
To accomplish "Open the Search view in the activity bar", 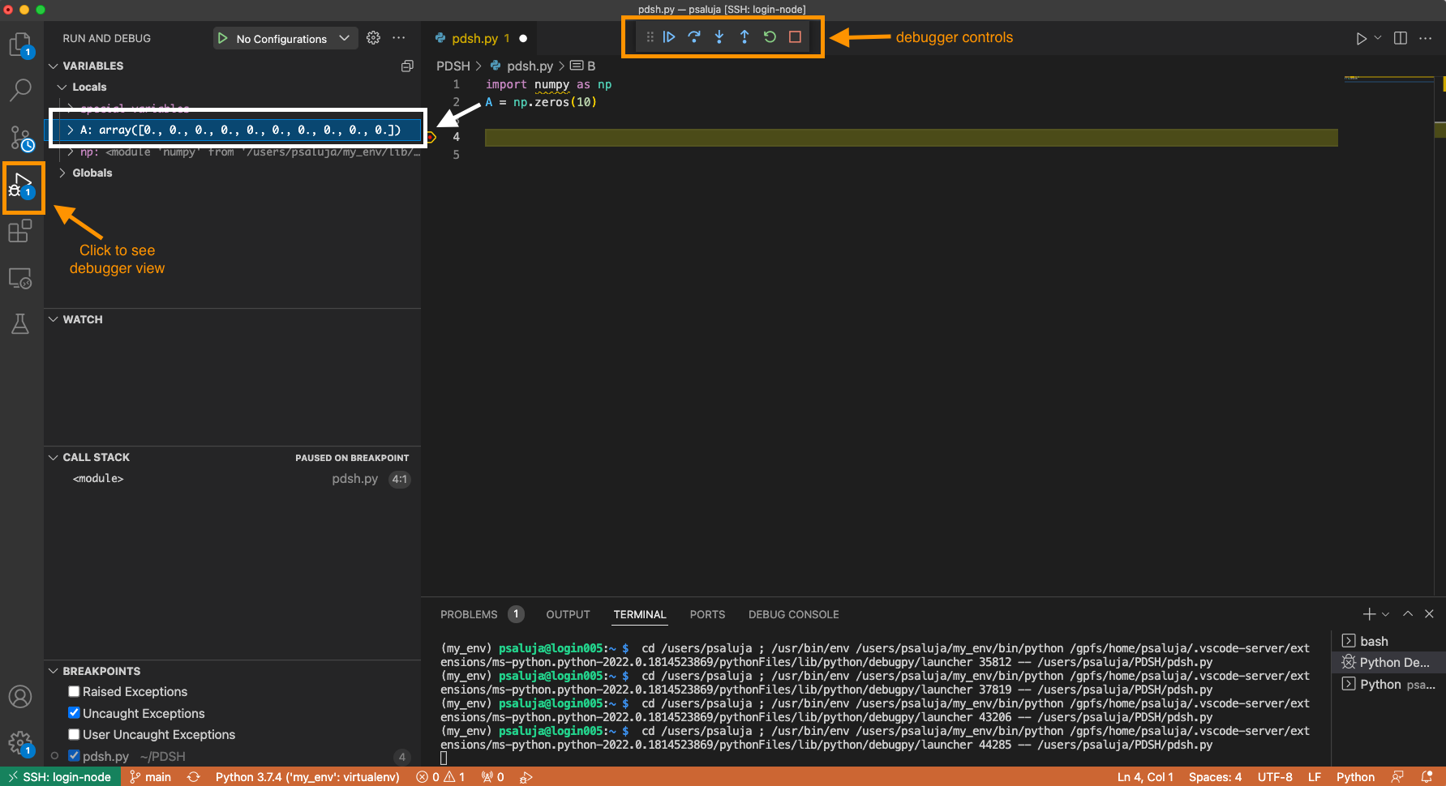I will pyautogui.click(x=20, y=90).
